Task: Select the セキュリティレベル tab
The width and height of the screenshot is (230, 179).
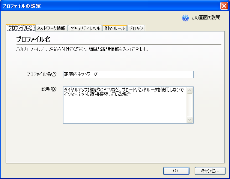Action: coord(85,28)
